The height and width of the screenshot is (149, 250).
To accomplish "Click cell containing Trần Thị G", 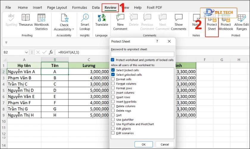I will [24, 109].
